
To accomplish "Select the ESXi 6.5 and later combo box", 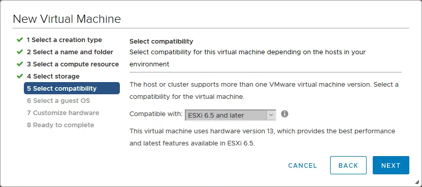I will (231, 115).
